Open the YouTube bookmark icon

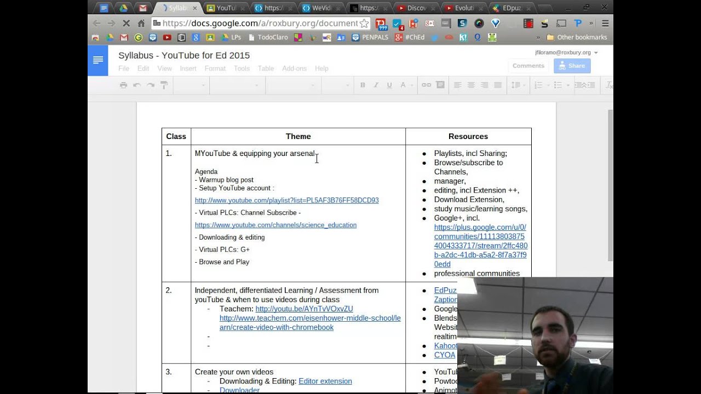[167, 38]
